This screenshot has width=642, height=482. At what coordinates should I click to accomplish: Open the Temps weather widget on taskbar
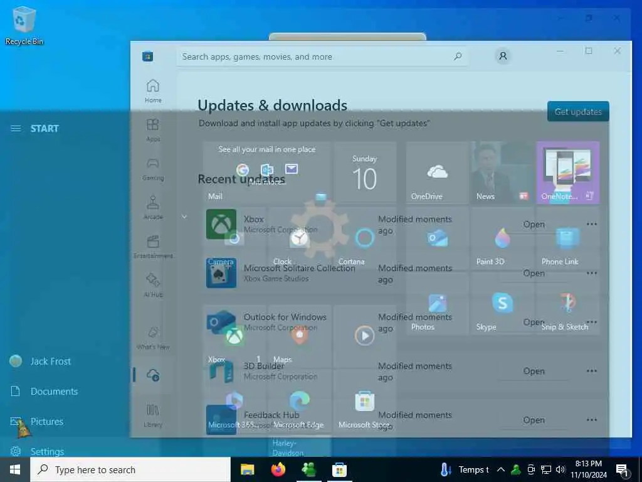465,469
